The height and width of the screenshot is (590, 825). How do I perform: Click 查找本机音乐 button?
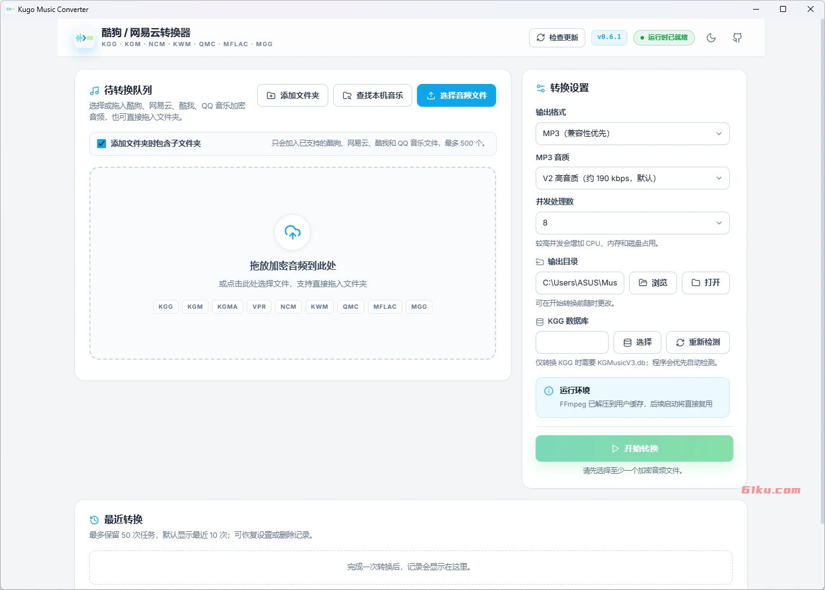[373, 95]
